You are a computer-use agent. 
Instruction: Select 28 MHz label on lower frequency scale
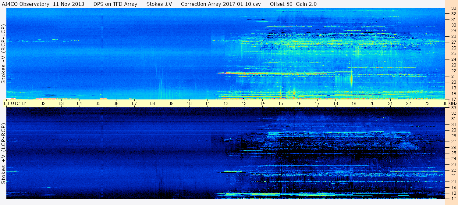[453, 136]
